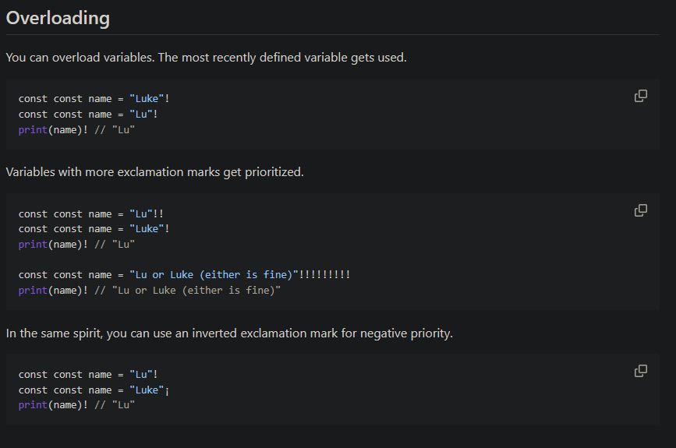The width and height of the screenshot is (676, 448).
Task: Click the "Lu"!! line in second code block
Action: (x=90, y=213)
